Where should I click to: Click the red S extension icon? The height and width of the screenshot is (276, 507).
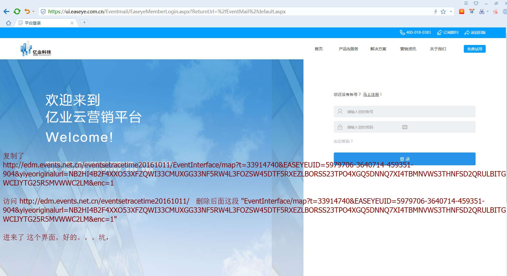(496, 11)
